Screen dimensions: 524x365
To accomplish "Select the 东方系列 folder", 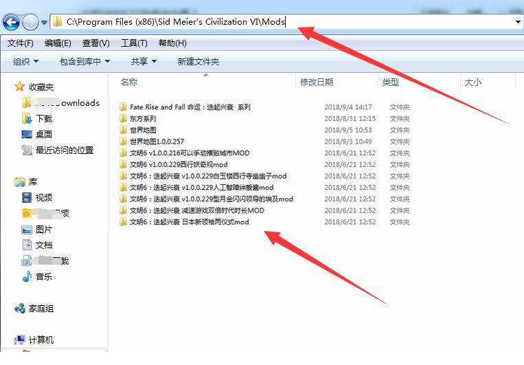I will [x=143, y=118].
